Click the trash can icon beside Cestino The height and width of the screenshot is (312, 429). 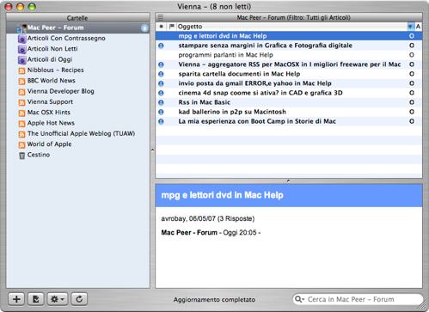(x=21, y=156)
